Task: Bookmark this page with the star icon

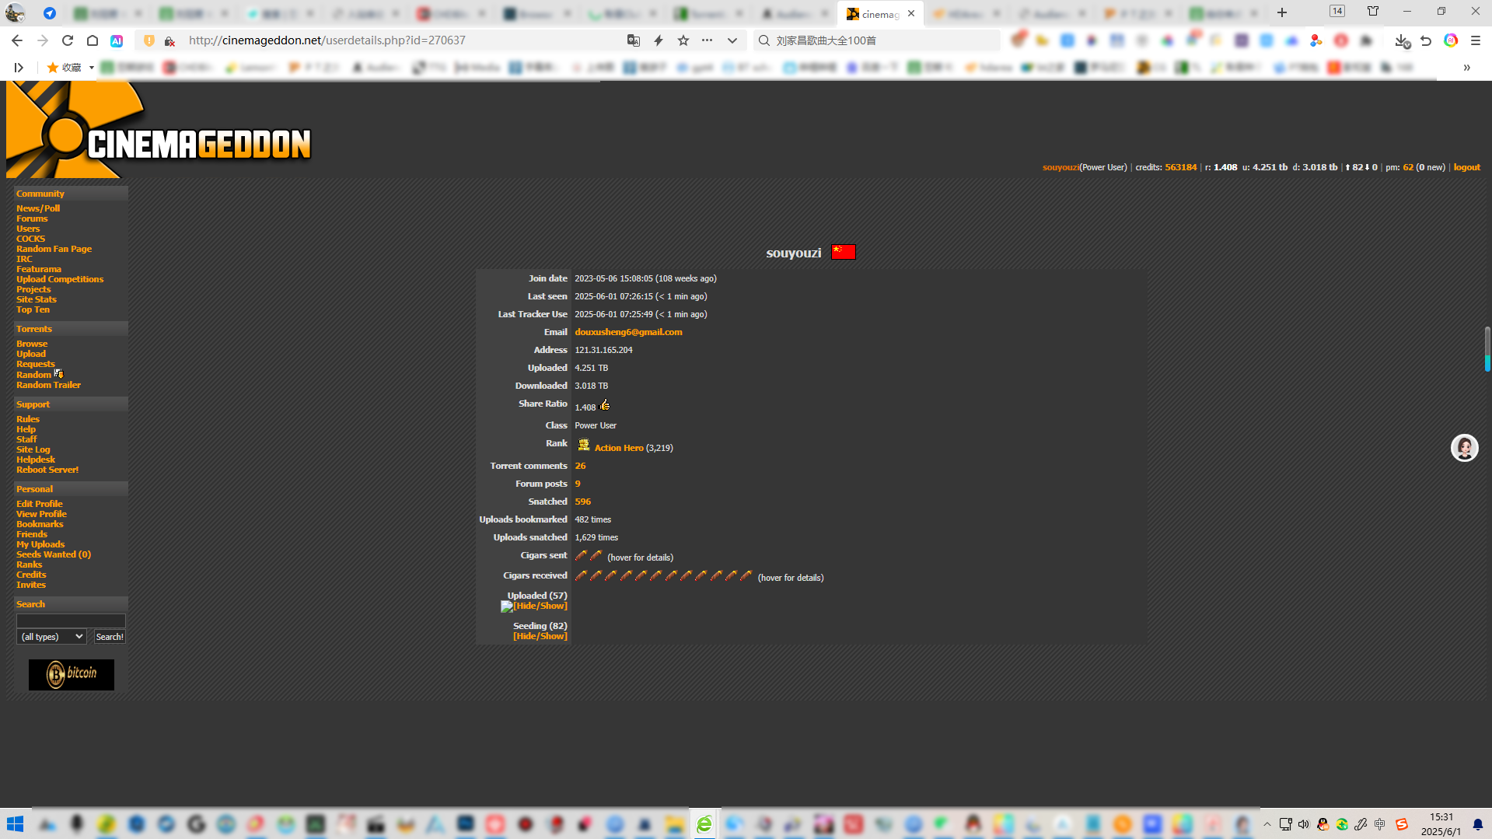Action: [x=683, y=40]
